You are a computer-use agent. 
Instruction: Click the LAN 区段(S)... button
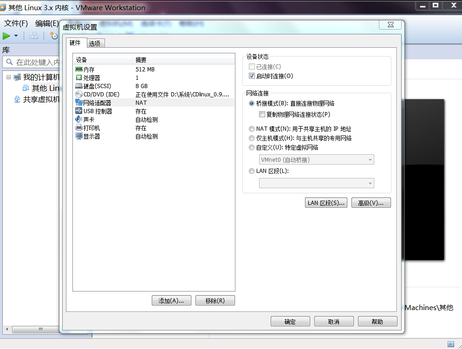tap(326, 203)
